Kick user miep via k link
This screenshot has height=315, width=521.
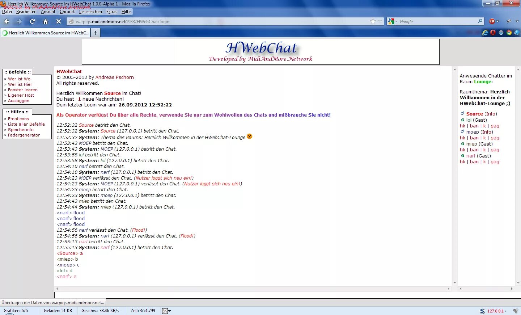pos(485,150)
